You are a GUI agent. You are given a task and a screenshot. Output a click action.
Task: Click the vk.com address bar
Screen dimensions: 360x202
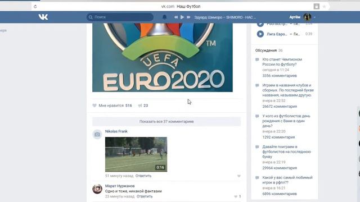click(181, 6)
